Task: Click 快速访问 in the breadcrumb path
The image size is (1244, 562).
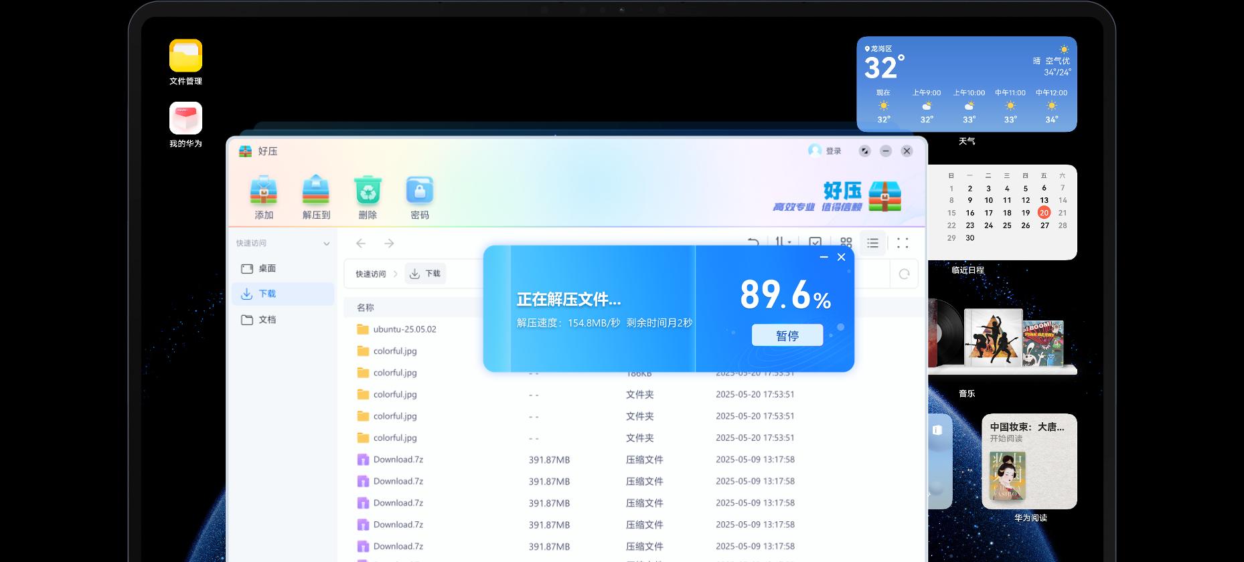Action: [x=370, y=274]
